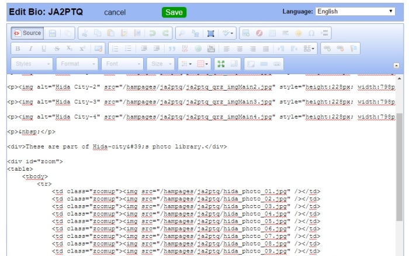Click the left-to-right text direction icon
This screenshot has width=409, height=256.
281,49
